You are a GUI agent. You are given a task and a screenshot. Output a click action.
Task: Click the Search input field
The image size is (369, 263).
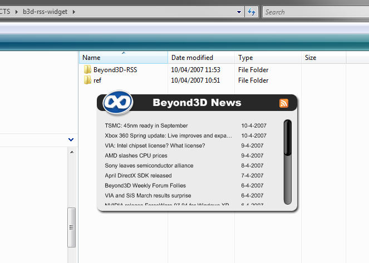click(316, 12)
